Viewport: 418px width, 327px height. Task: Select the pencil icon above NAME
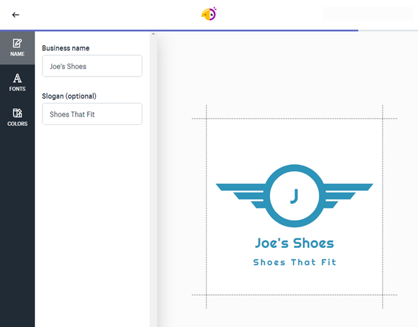pyautogui.click(x=17, y=43)
